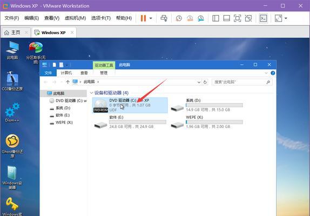Viewport: 310px width, 216px height.
Task: Select the WEPE (X:) drive tile
Action: 207,122
